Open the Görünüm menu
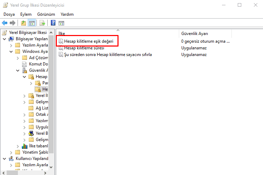The height and width of the screenshot is (175, 263). pyautogui.click(x=46, y=14)
